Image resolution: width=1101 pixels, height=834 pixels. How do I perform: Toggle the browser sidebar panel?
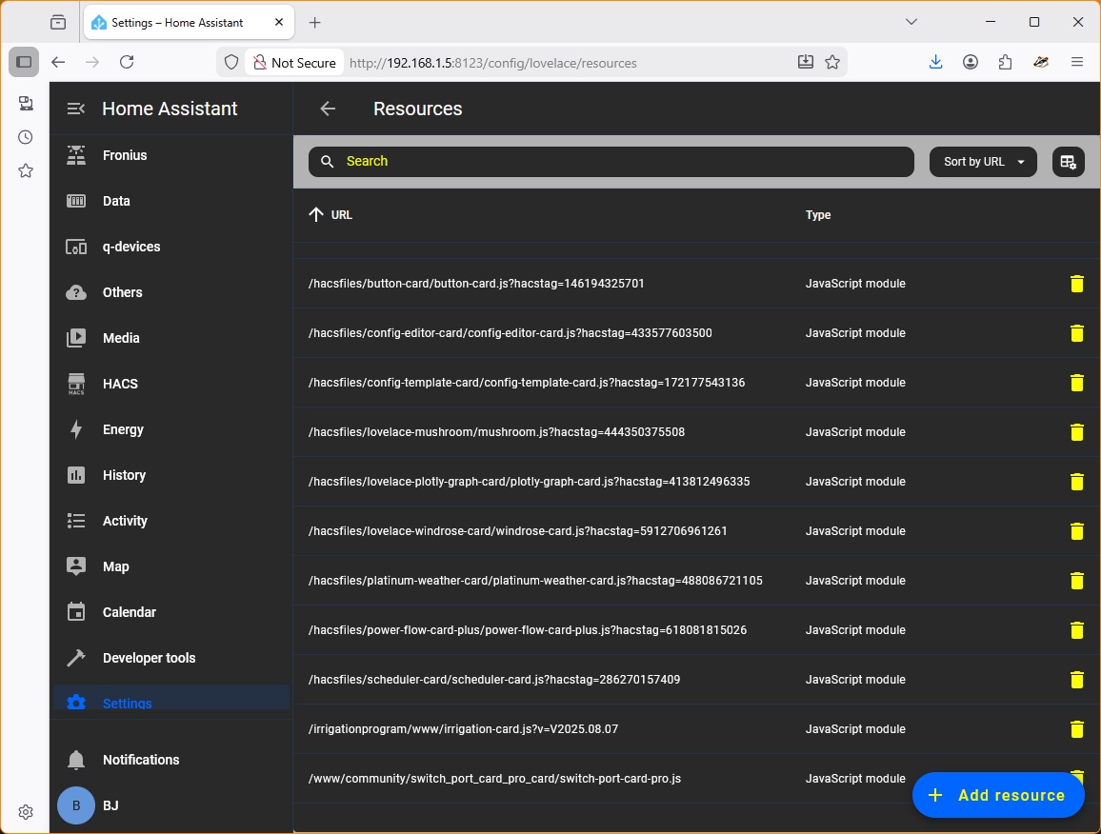24,63
